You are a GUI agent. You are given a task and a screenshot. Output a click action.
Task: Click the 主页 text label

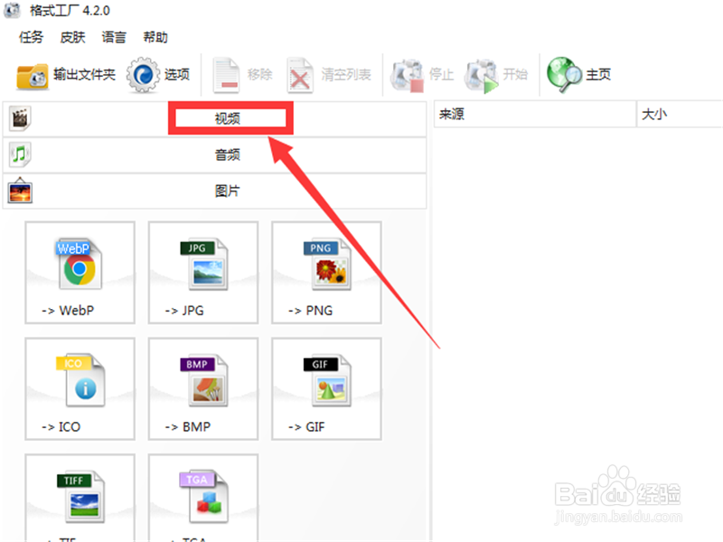(x=598, y=74)
